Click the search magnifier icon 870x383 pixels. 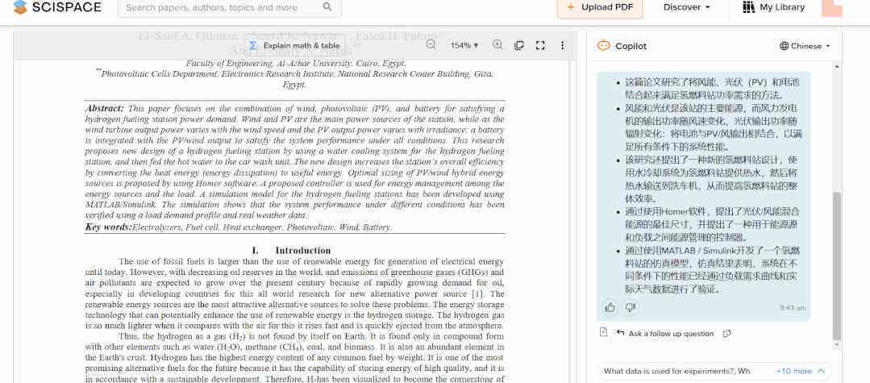pyautogui.click(x=327, y=7)
